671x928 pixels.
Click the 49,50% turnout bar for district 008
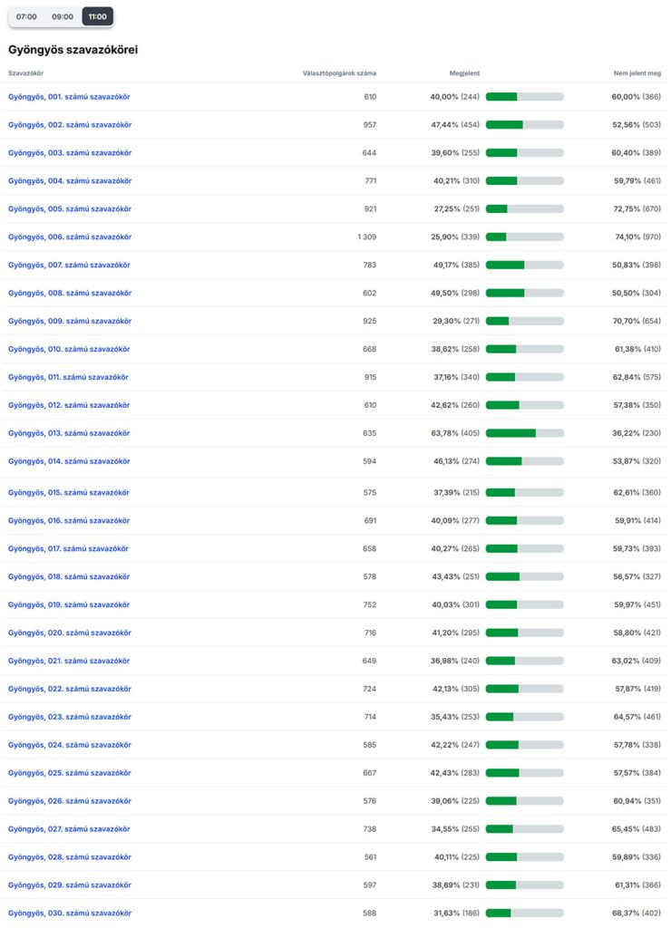pyautogui.click(x=524, y=293)
